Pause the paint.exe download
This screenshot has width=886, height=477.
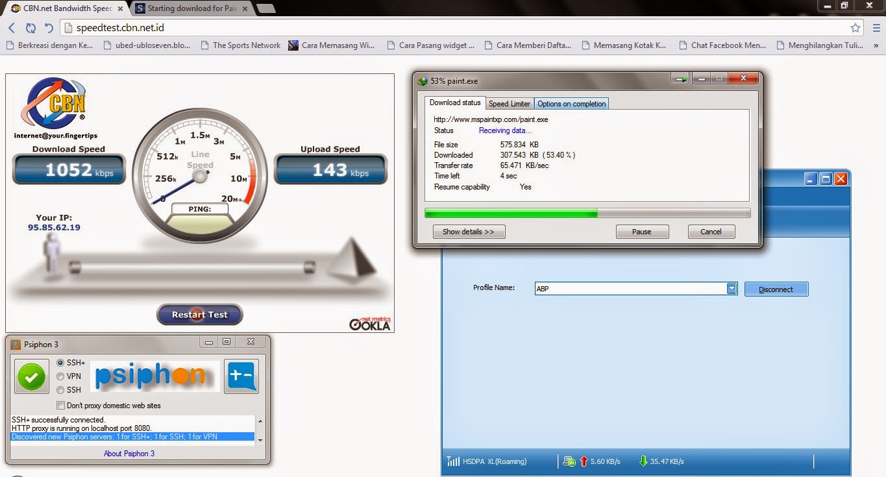642,232
